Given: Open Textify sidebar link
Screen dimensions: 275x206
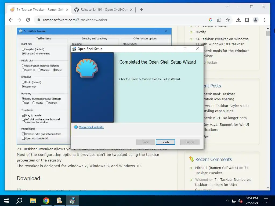Looking at the screenshot, I should pyautogui.click(x=200, y=32).
